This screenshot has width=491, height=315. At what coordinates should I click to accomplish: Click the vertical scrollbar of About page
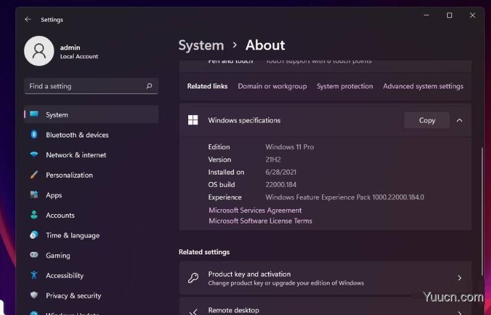pos(482,212)
